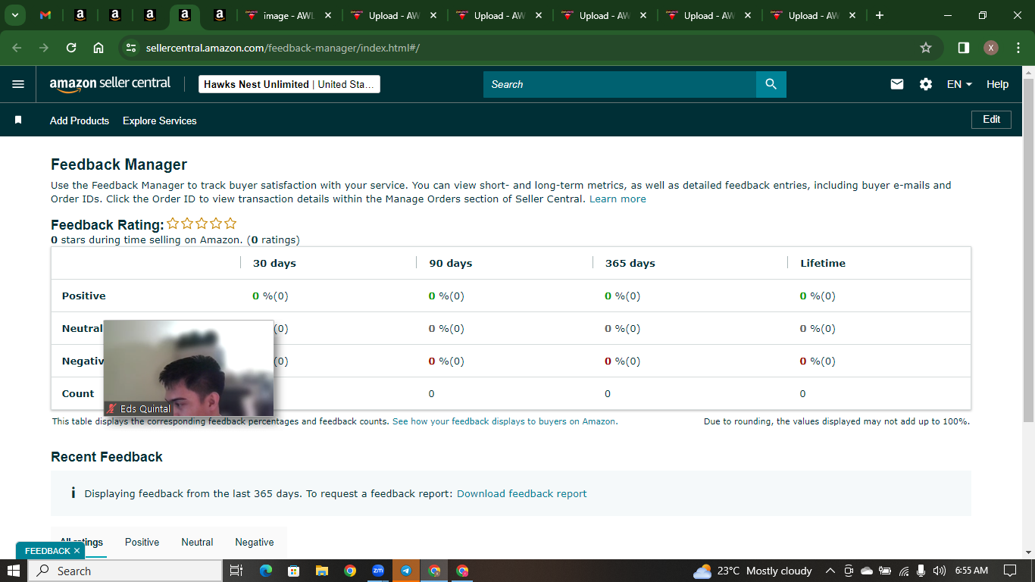Open the Windows Start menu
The height and width of the screenshot is (582, 1035).
(14, 571)
